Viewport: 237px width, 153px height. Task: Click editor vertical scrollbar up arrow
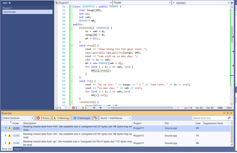pyautogui.click(x=232, y=7)
